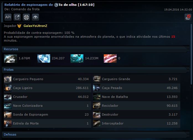193x140 pixels.
Task: Click the block sender mail icon
Action: tap(188, 17)
